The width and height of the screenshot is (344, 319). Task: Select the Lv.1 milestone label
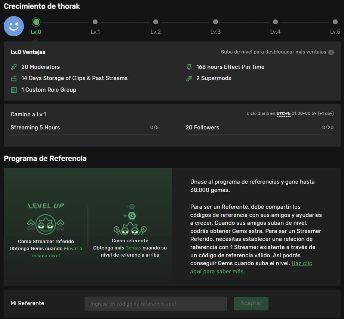click(95, 32)
